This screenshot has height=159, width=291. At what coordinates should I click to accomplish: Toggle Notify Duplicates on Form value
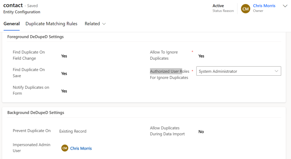click(64, 91)
